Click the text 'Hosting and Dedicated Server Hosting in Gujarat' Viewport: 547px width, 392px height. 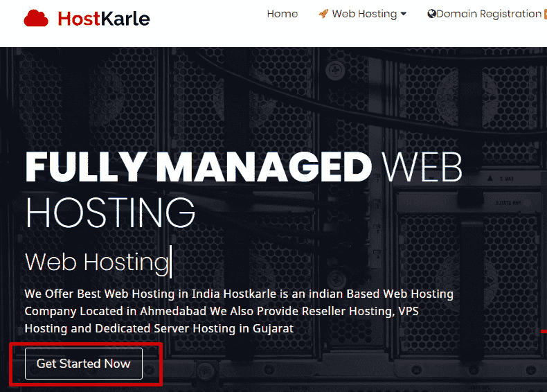pos(159,328)
